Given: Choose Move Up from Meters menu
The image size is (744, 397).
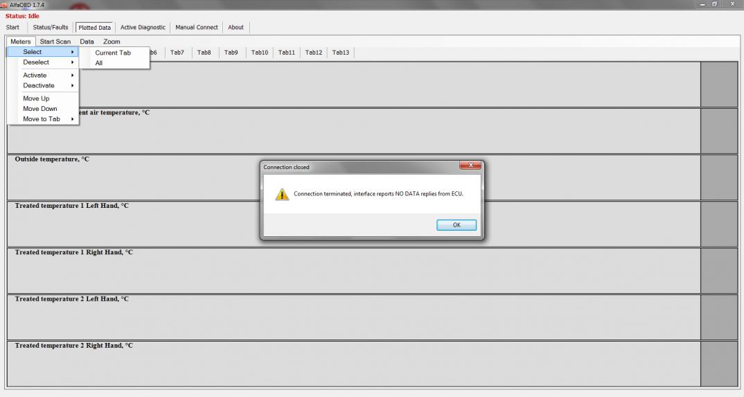Looking at the screenshot, I should (x=43, y=98).
